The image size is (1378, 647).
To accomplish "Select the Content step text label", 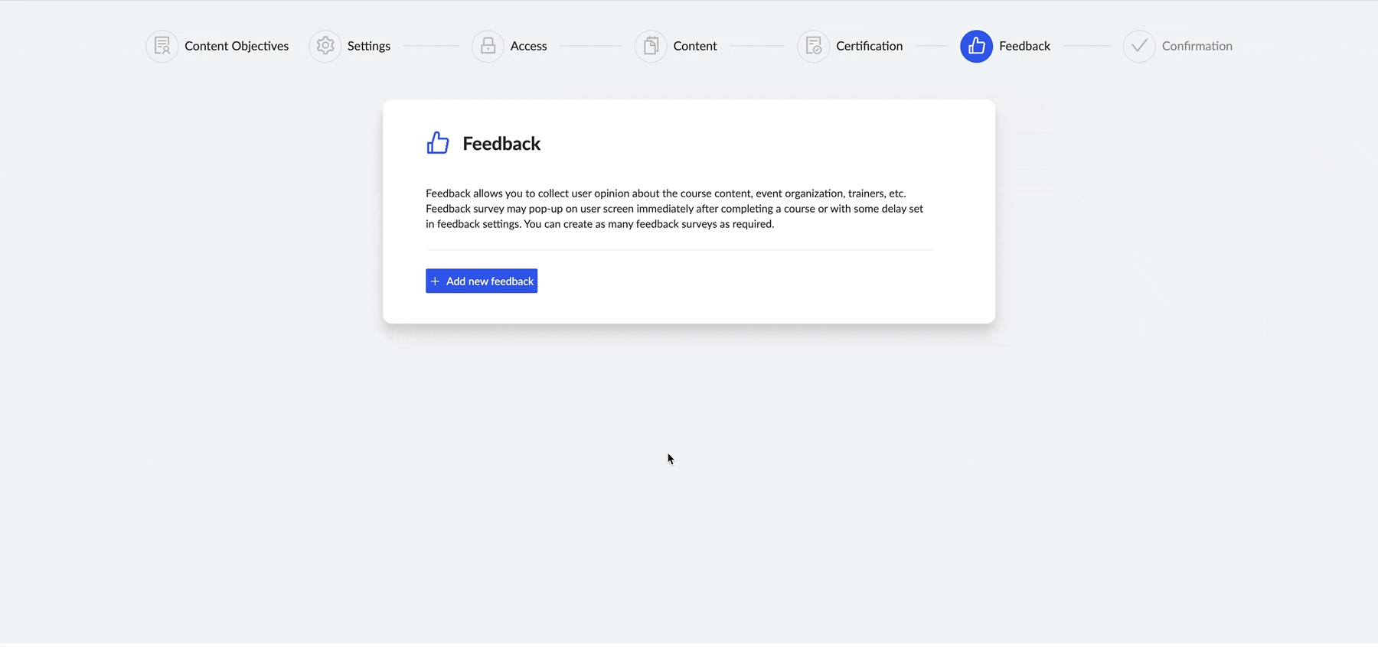I will tap(695, 46).
